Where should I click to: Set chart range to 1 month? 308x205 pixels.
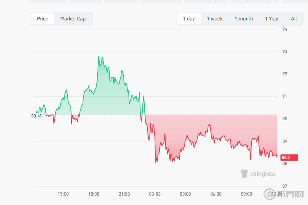point(244,19)
